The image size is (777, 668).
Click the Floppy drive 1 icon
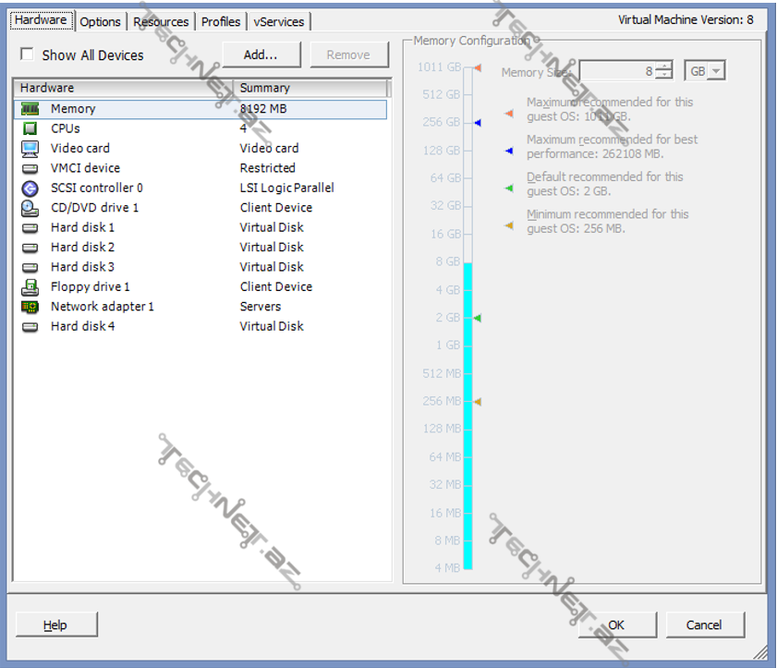(x=30, y=287)
